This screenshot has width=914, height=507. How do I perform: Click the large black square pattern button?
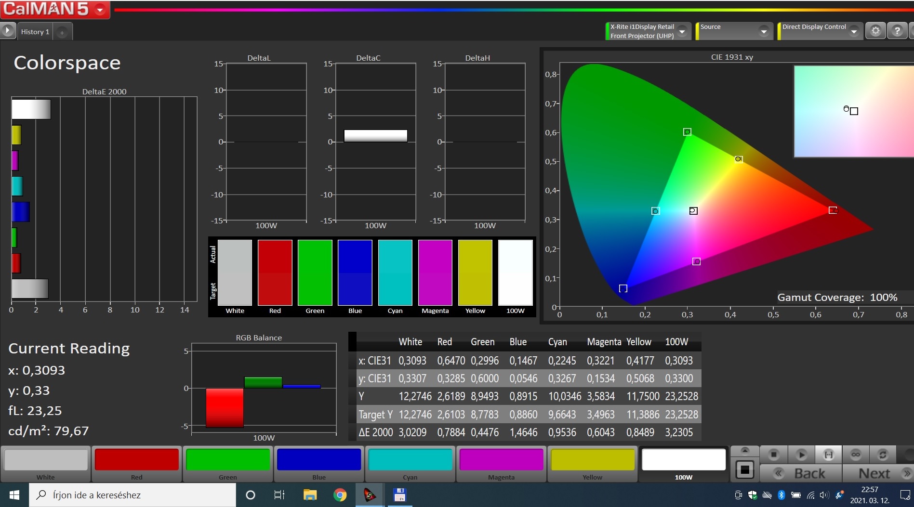tap(744, 469)
